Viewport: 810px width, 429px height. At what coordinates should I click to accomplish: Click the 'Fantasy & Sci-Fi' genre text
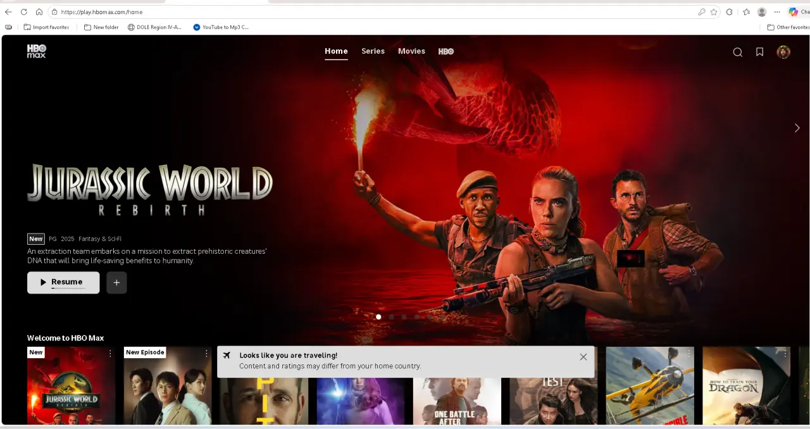coord(100,239)
